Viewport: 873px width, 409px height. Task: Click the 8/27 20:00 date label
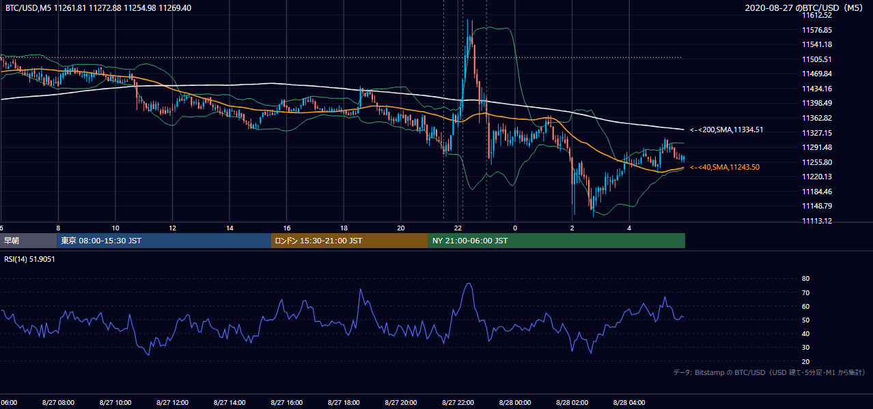coord(401,403)
